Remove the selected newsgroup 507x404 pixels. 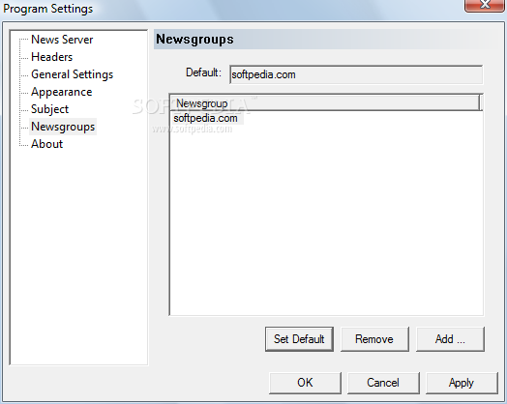click(x=374, y=339)
